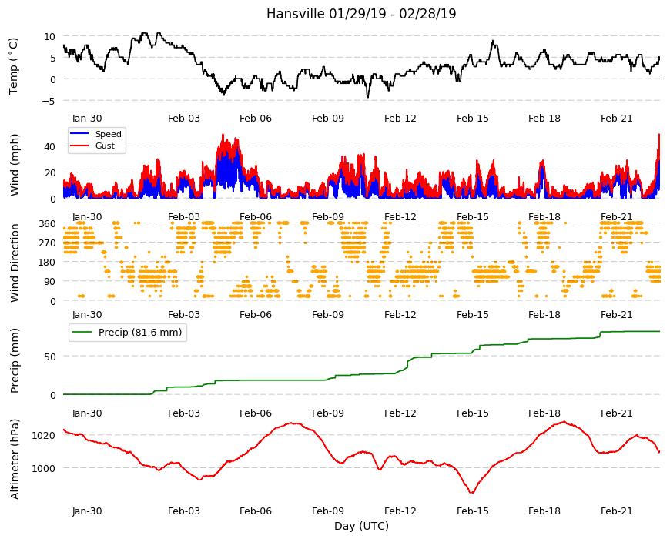670x539 pixels.
Task: Click the Temp (°C) y-axis label
Action: coord(14,66)
